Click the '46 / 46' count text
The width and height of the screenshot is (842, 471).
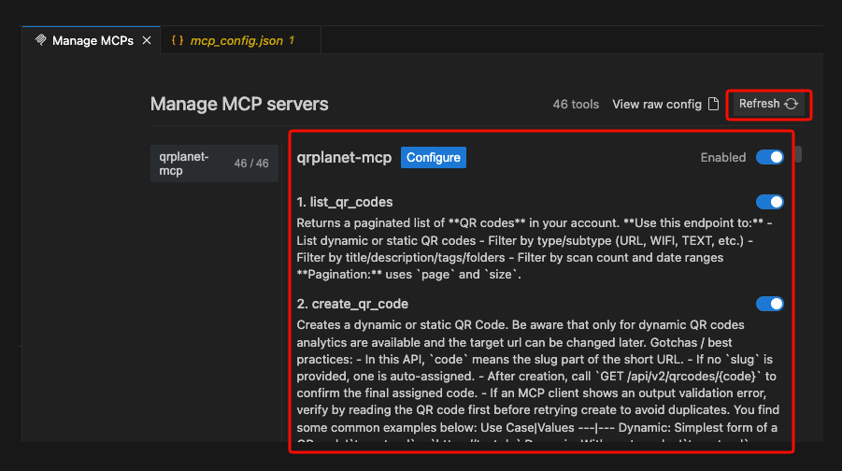[251, 164]
